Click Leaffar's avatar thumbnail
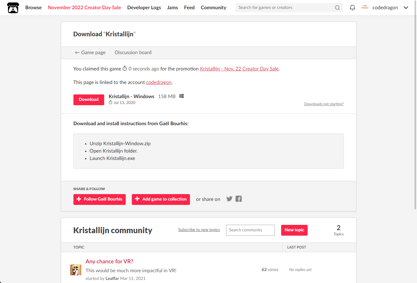Screen dimensions: 417x283 point(76,270)
